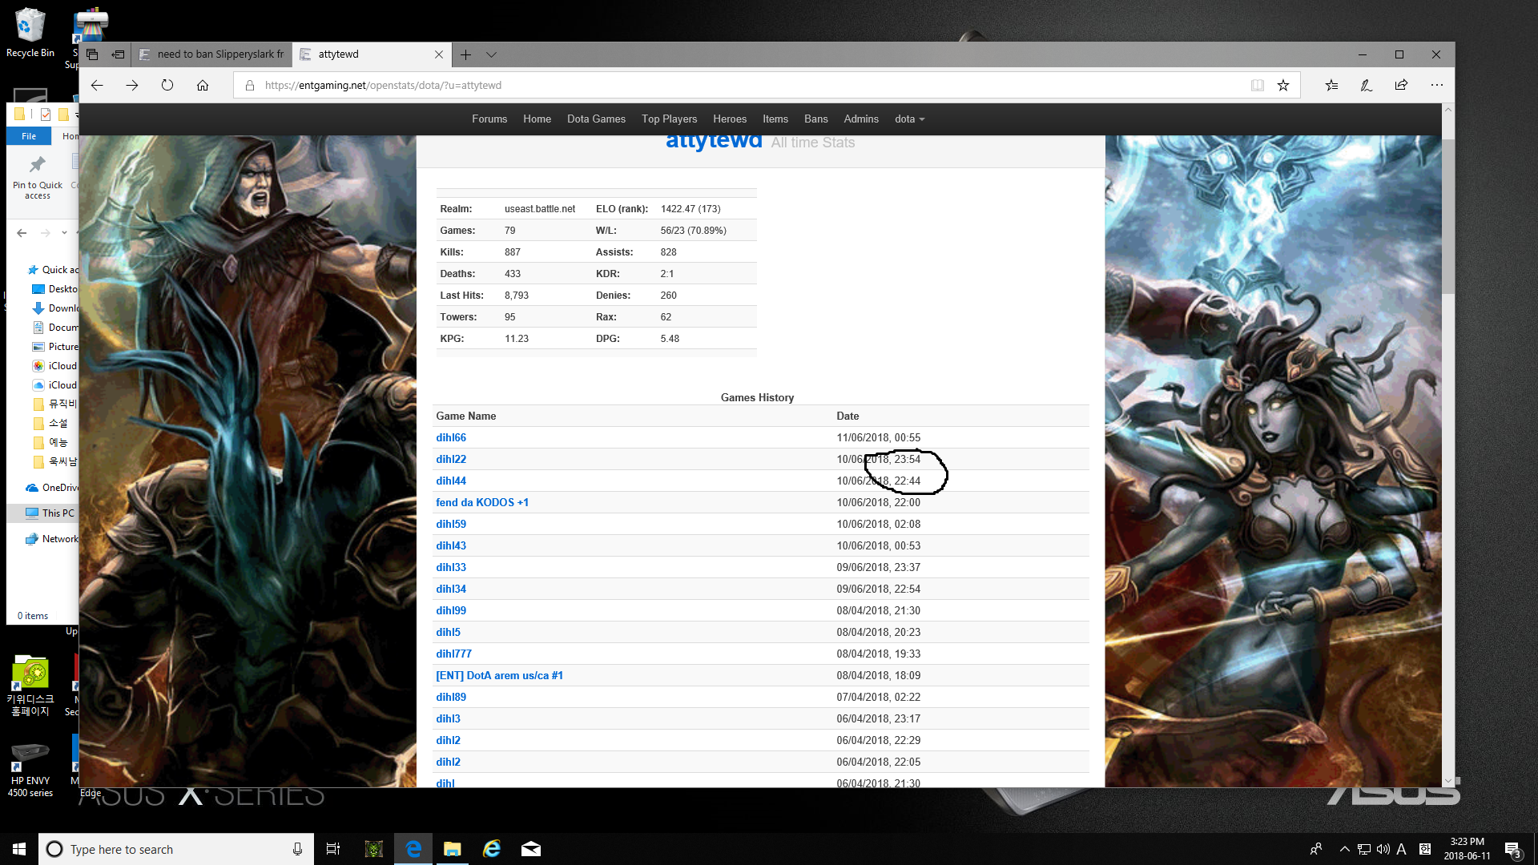The image size is (1538, 865).
Task: Open Internet Explorer taskbar icon
Action: click(492, 849)
